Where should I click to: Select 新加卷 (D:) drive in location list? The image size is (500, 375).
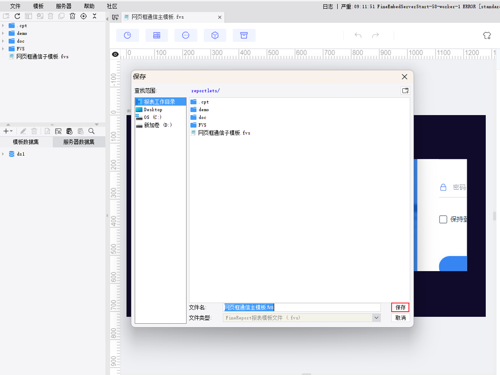[160, 125]
